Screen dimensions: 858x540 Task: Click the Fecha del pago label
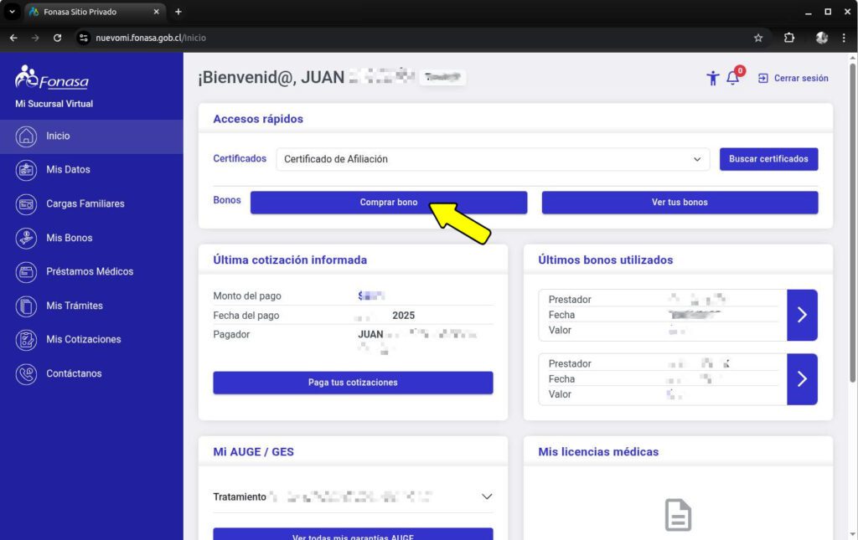(x=246, y=316)
